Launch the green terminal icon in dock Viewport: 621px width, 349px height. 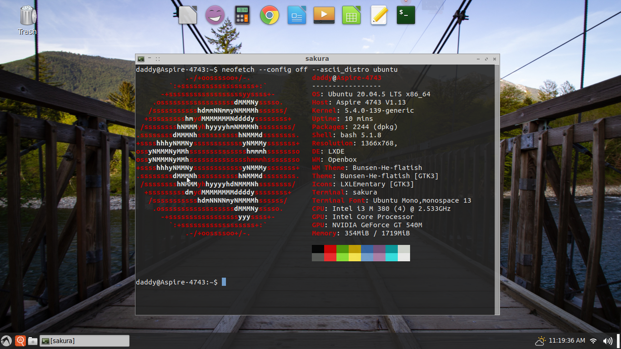pos(406,15)
